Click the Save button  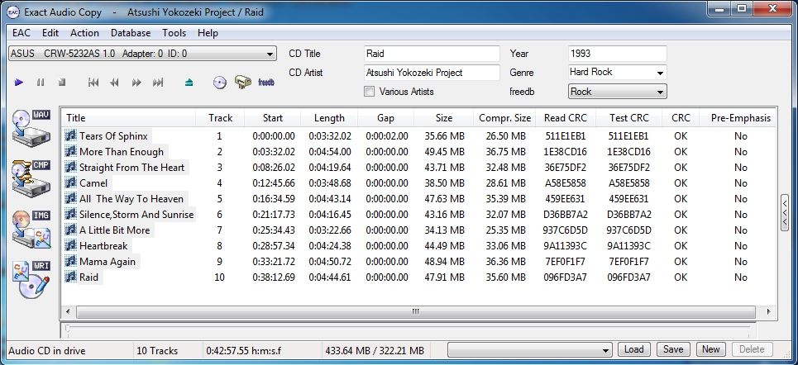tap(673, 349)
